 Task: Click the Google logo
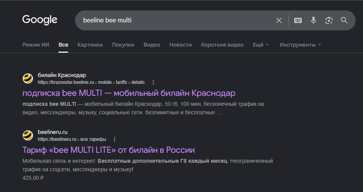click(39, 20)
